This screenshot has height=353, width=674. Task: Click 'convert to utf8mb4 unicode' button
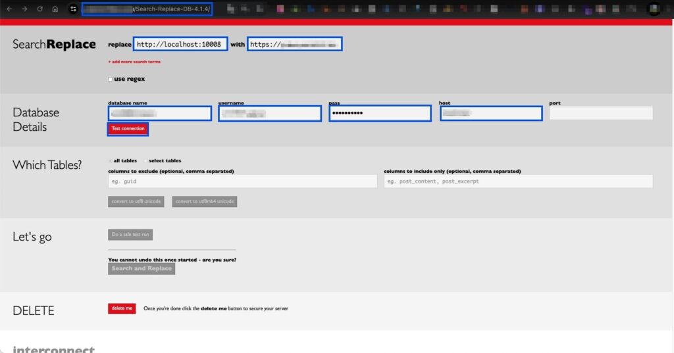pyautogui.click(x=204, y=201)
